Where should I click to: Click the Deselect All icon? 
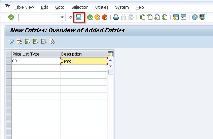click(x=44, y=41)
